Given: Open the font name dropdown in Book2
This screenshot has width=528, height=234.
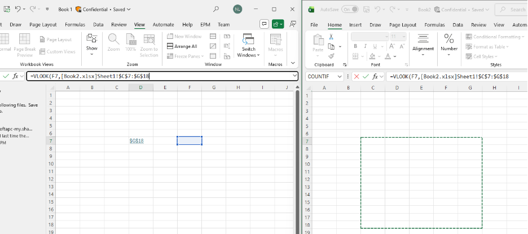Looking at the screenshot, I should (x=386, y=36).
